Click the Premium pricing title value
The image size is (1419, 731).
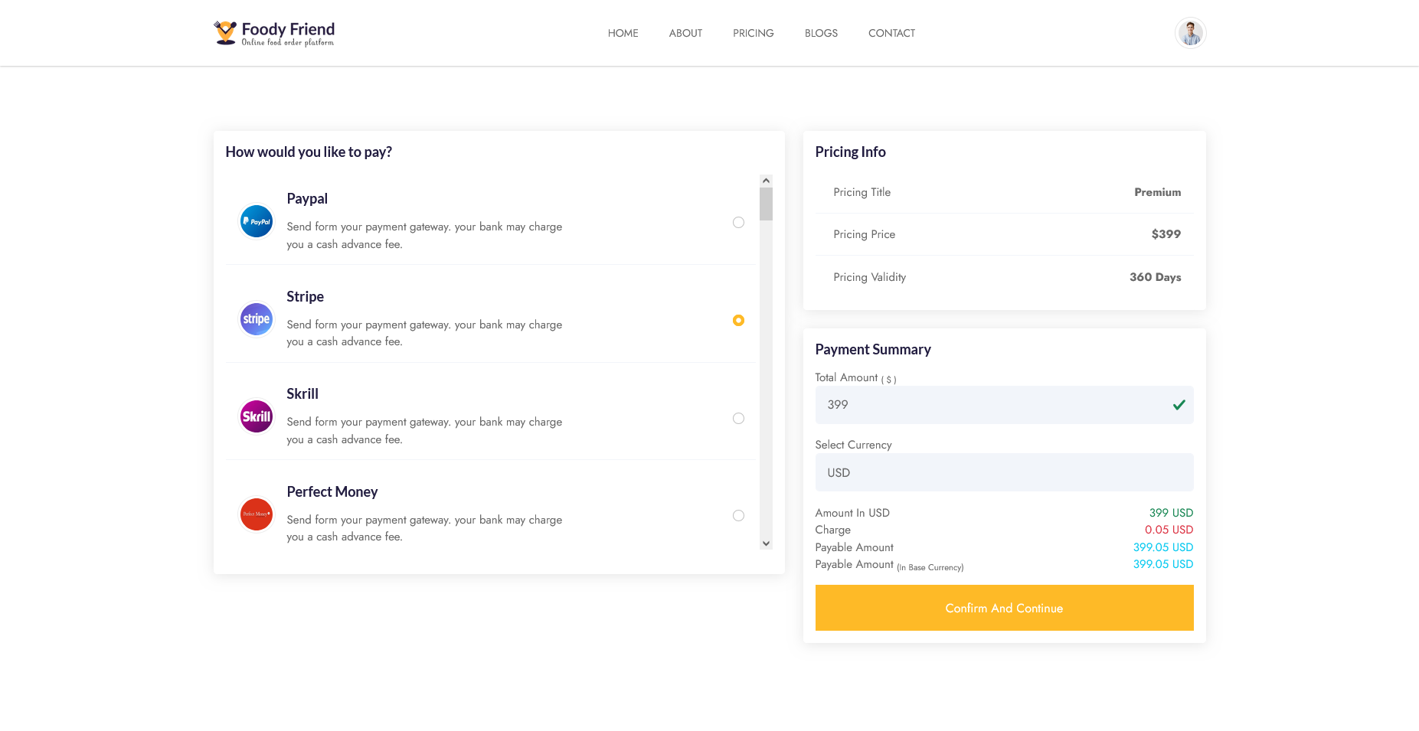tap(1157, 192)
